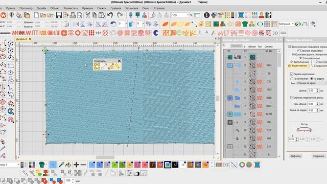Viewport: 327px width, 184px height.
Task: Save design with floppy disk icon
Action: click(x=59, y=15)
